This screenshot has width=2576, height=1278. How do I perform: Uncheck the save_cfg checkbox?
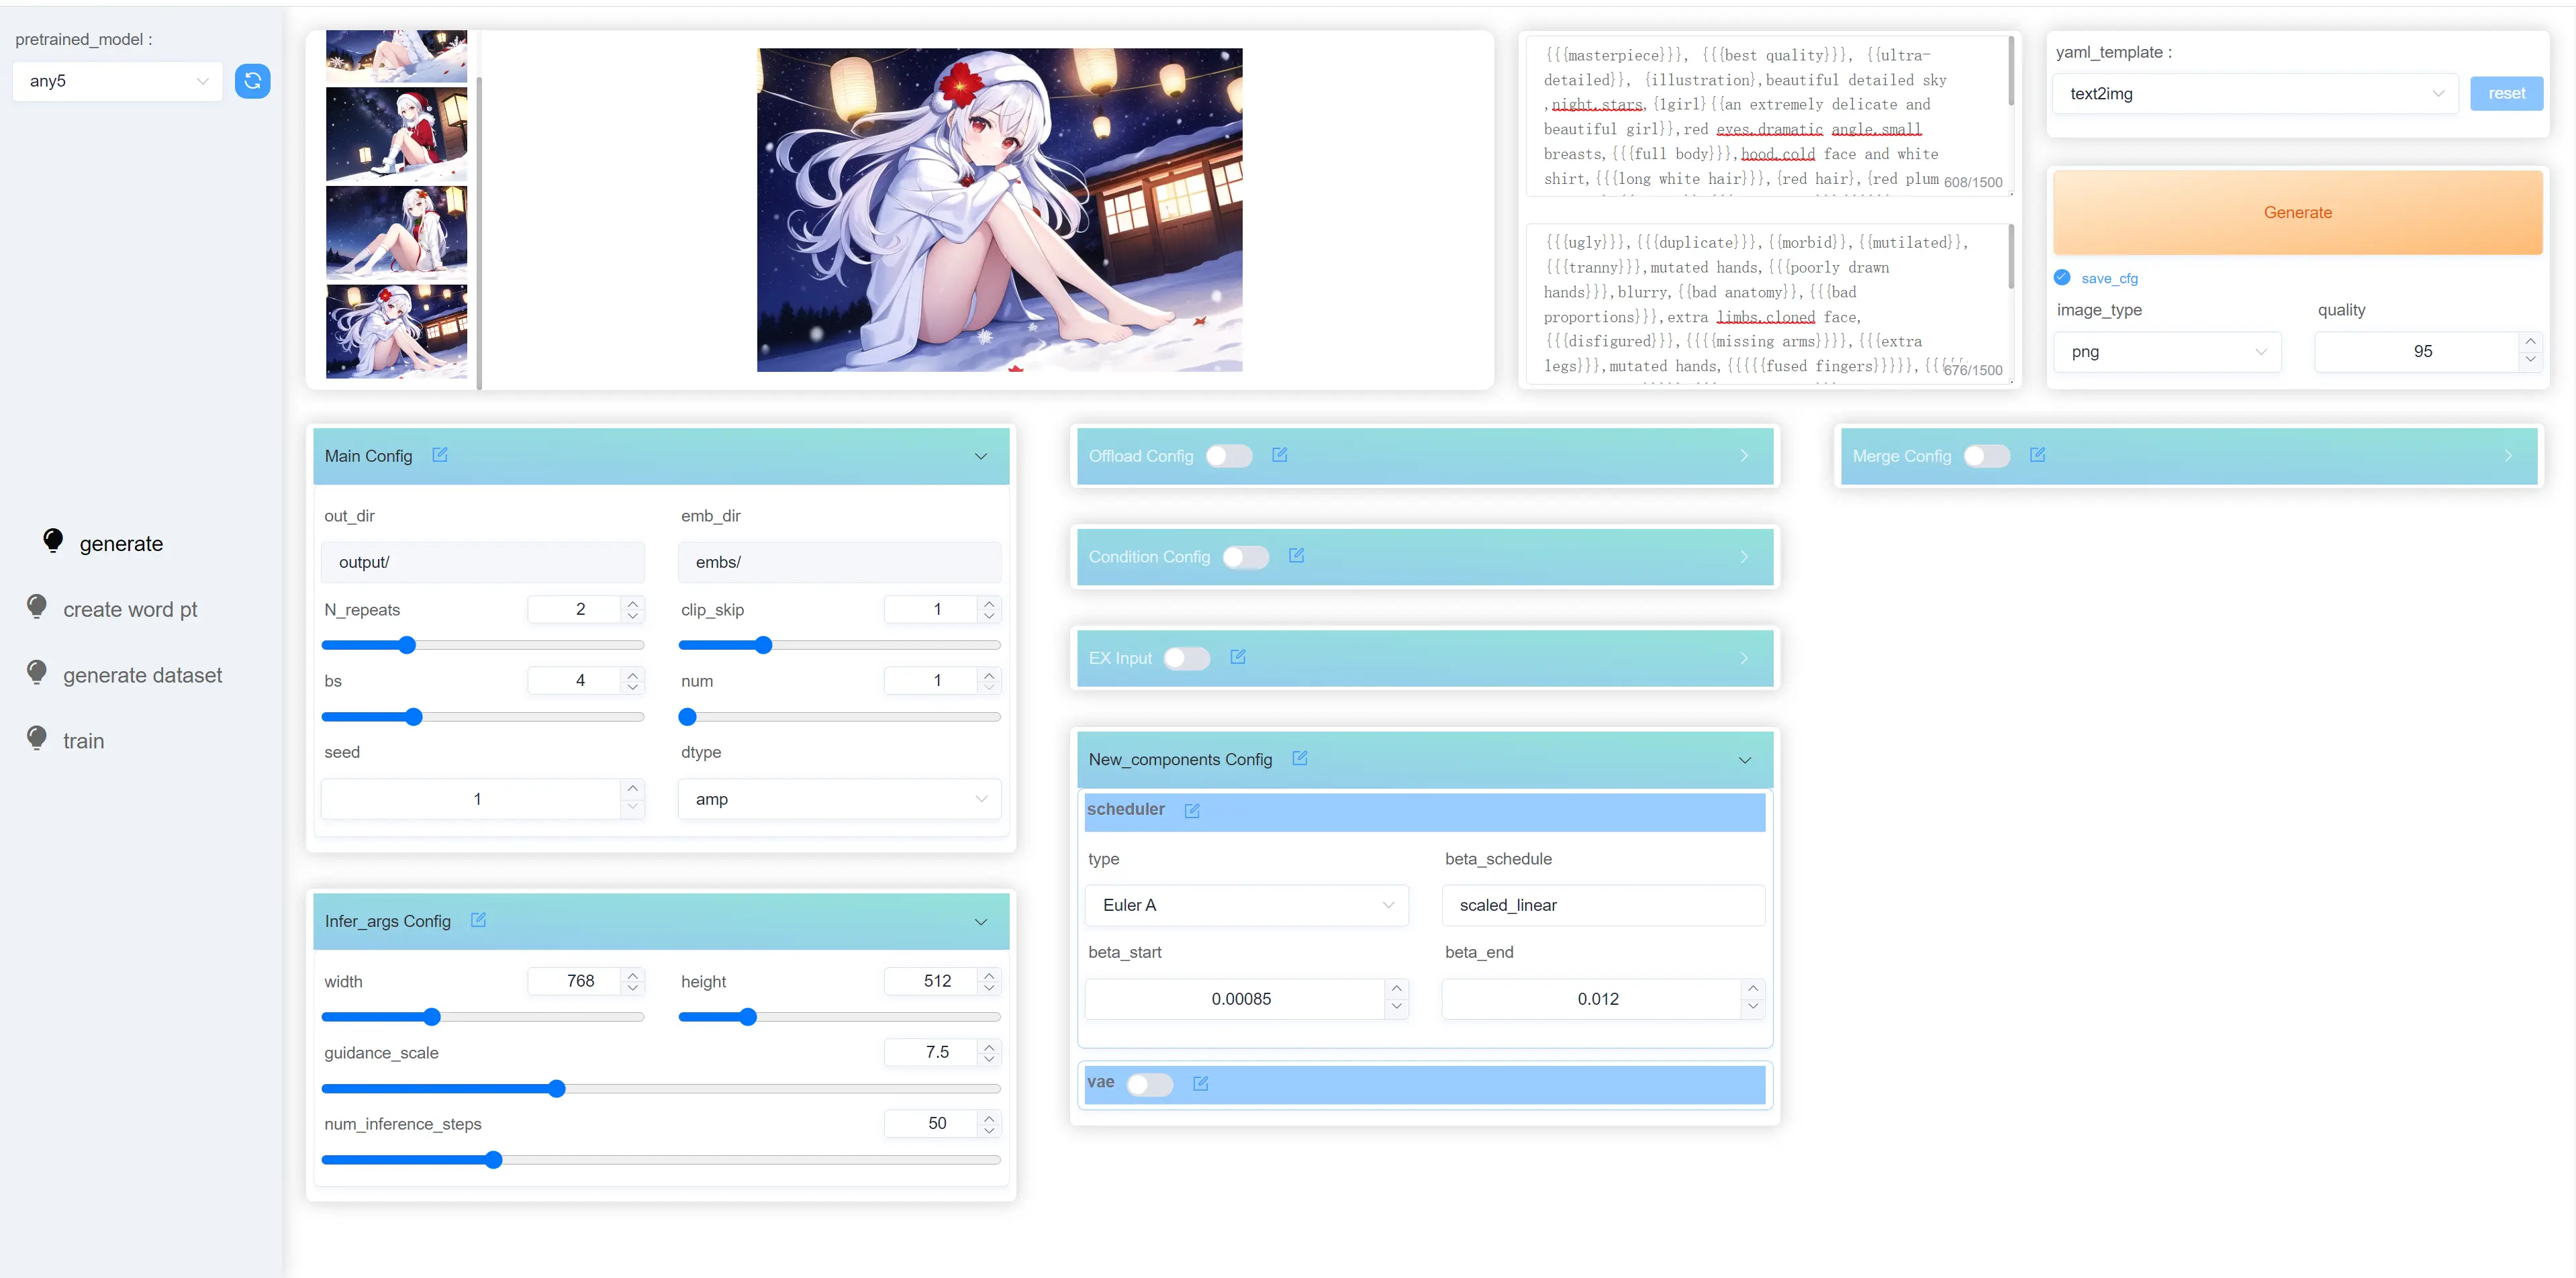[2062, 278]
